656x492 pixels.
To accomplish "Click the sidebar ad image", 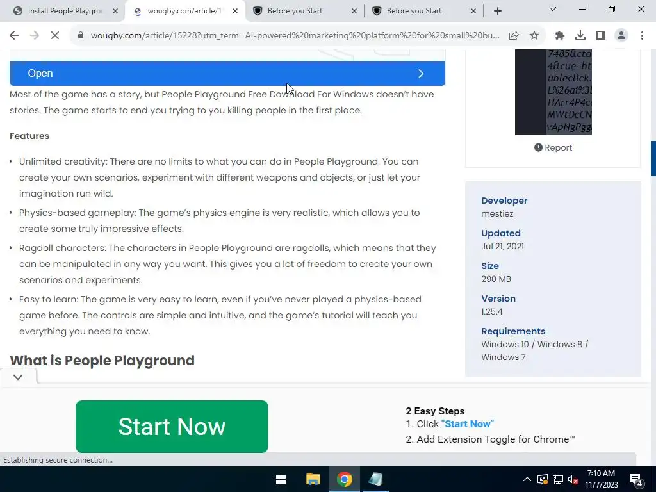I will 553,92.
